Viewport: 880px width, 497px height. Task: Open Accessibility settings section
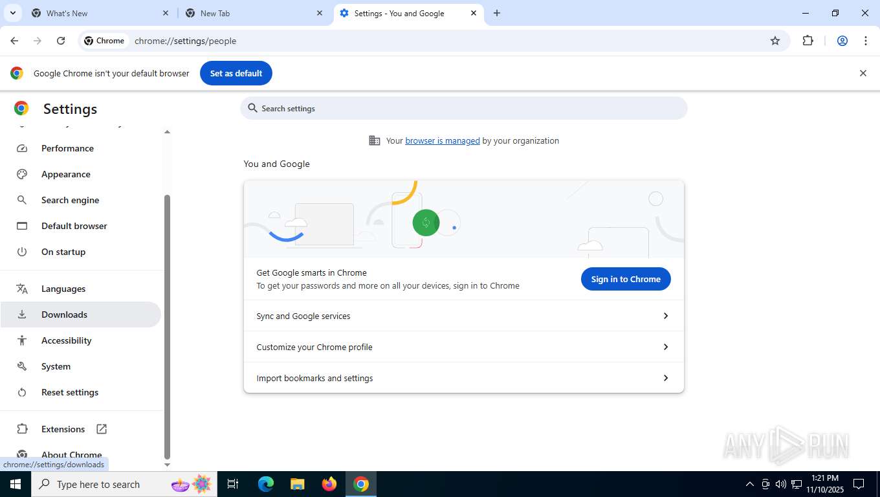pyautogui.click(x=80, y=340)
